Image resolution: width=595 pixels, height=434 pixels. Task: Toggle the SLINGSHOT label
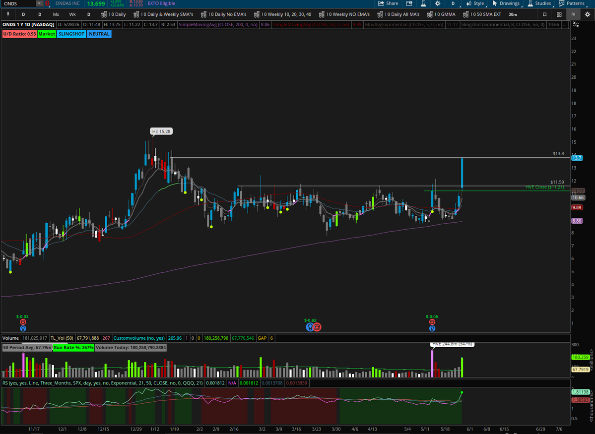pyautogui.click(x=71, y=34)
